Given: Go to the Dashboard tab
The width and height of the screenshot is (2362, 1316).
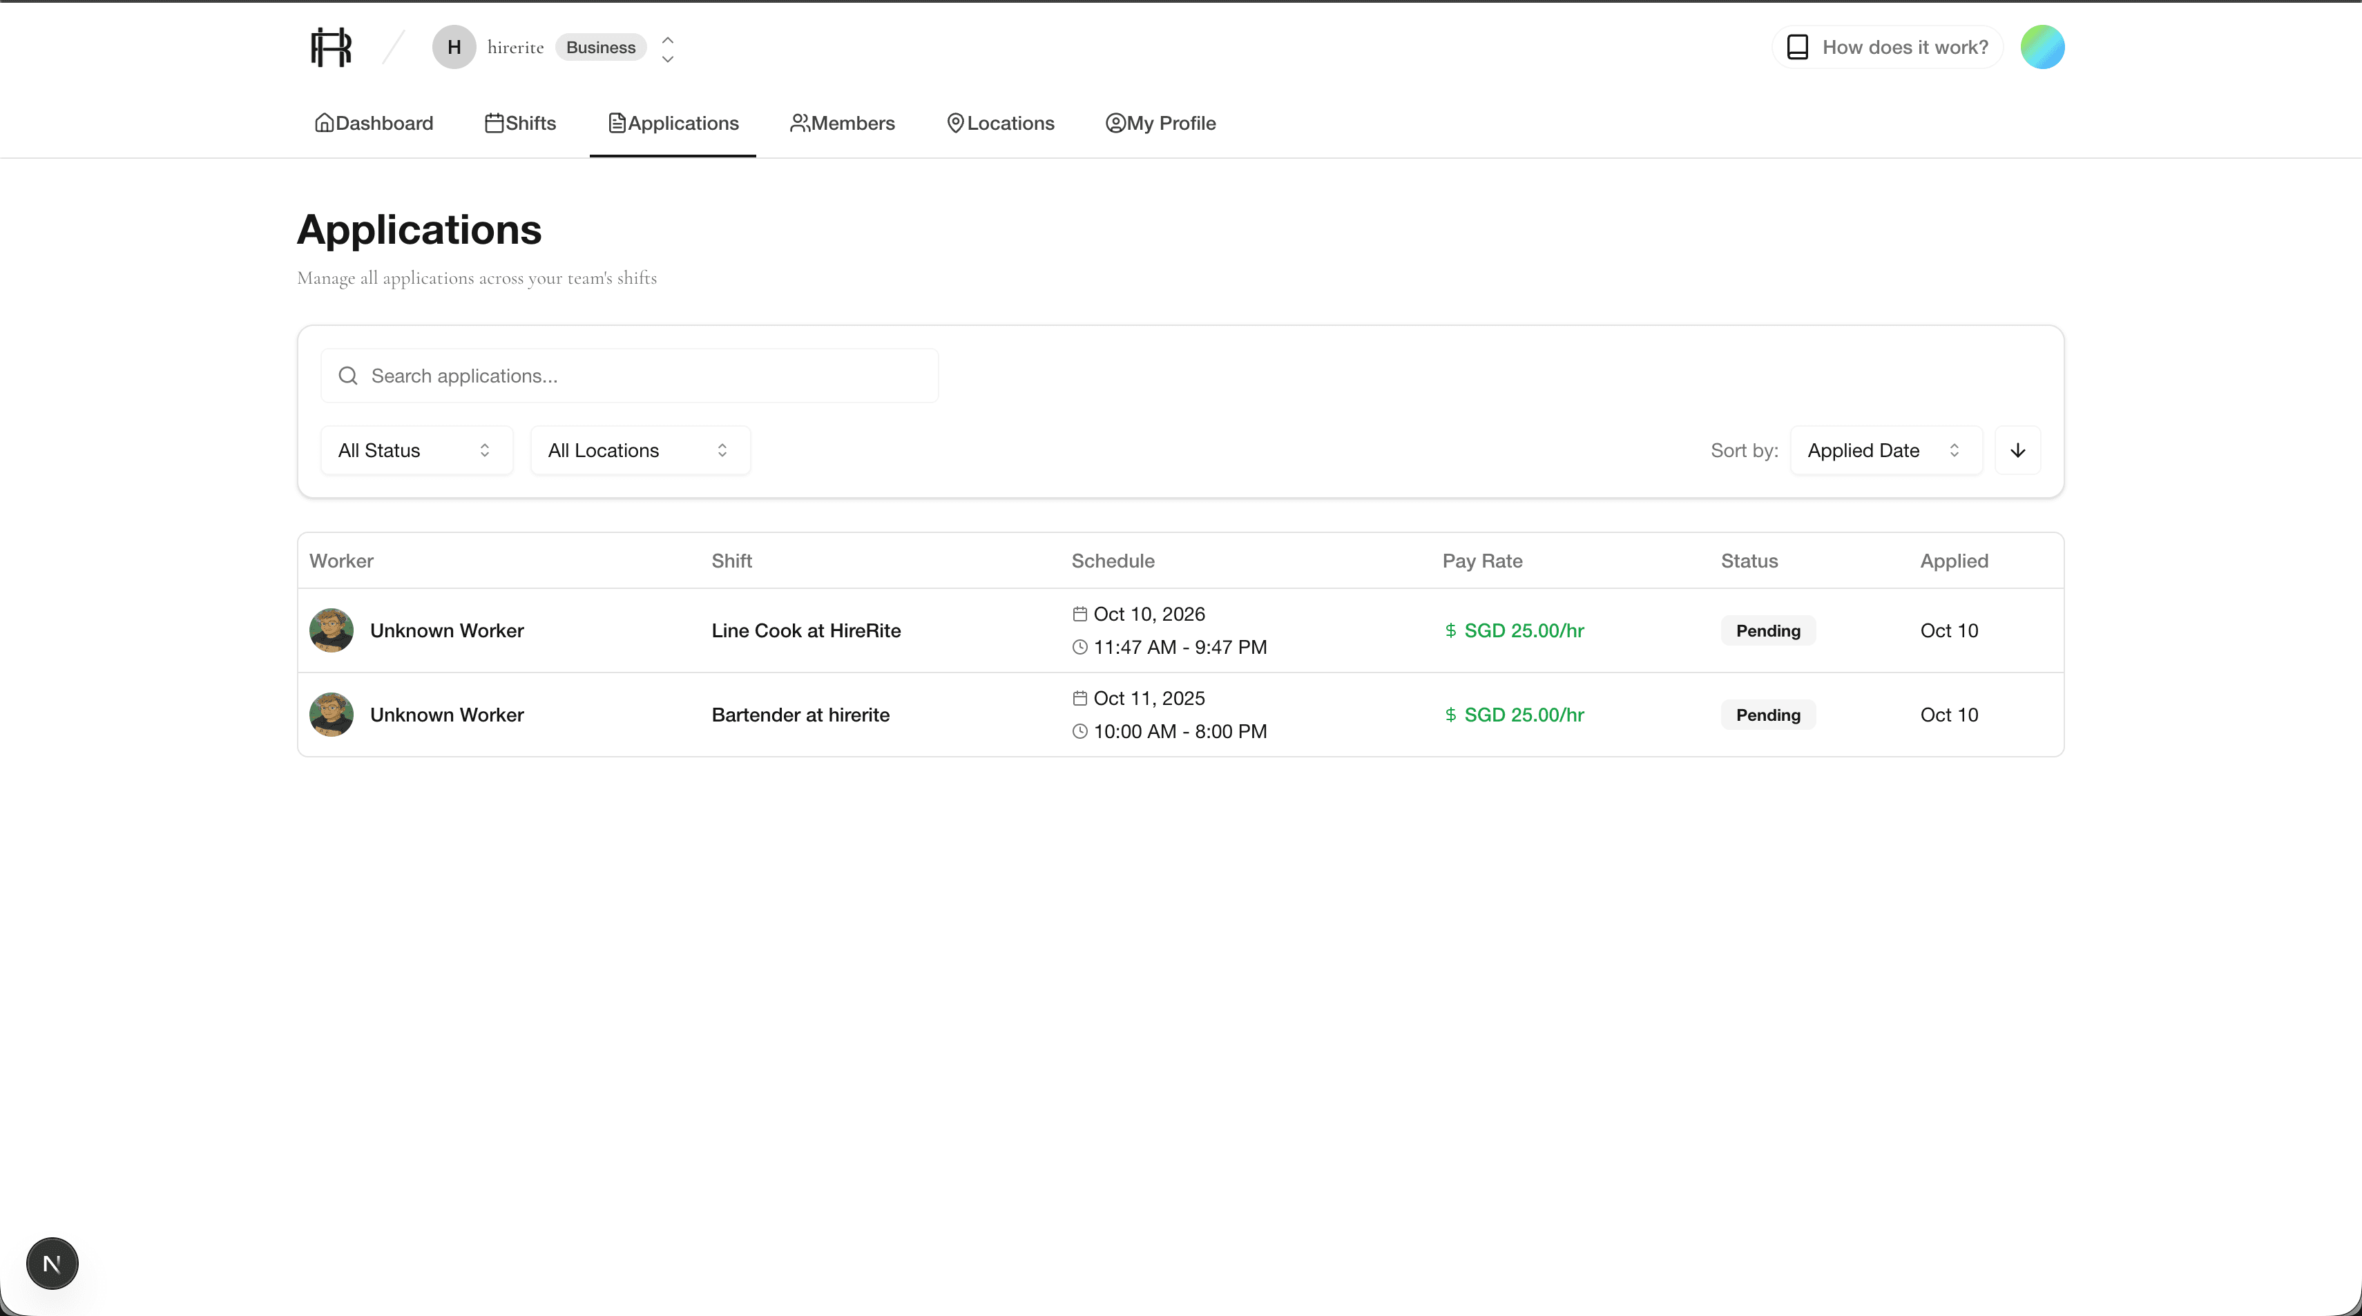Looking at the screenshot, I should pos(373,123).
